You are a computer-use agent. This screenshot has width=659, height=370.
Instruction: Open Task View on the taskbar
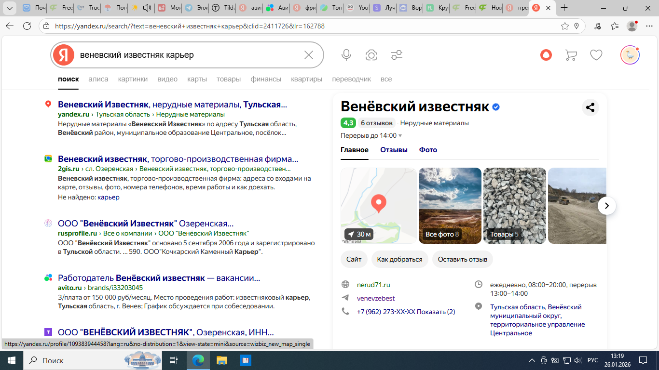coord(174,360)
